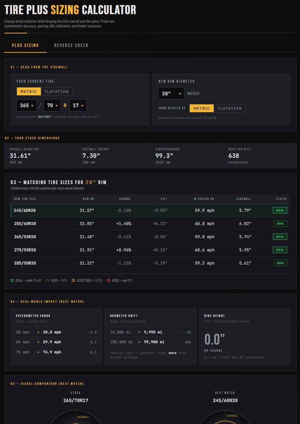Image resolution: width=300 pixels, height=424 pixels.
Task: Click the New OD column header
Action: (x=88, y=199)
